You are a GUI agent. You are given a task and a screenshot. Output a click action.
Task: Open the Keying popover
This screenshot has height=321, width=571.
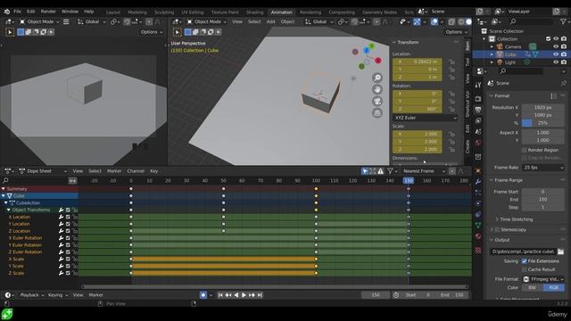57,295
